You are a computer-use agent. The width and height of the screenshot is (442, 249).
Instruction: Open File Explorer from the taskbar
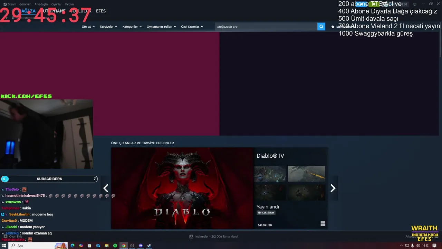point(106,246)
